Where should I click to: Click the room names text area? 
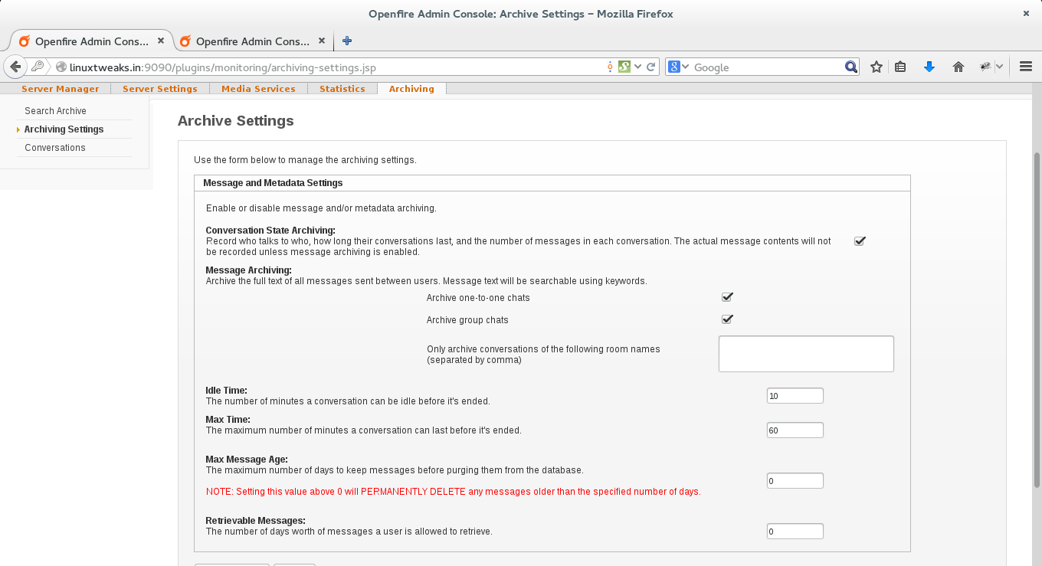click(806, 354)
